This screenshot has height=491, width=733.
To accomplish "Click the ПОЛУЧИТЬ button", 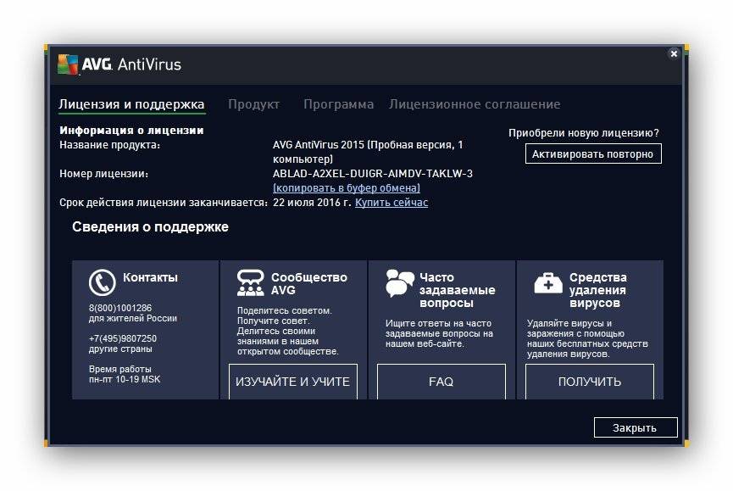I will 590,382.
